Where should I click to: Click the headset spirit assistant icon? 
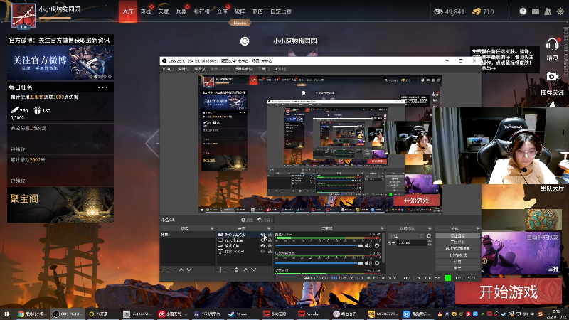tap(552, 46)
